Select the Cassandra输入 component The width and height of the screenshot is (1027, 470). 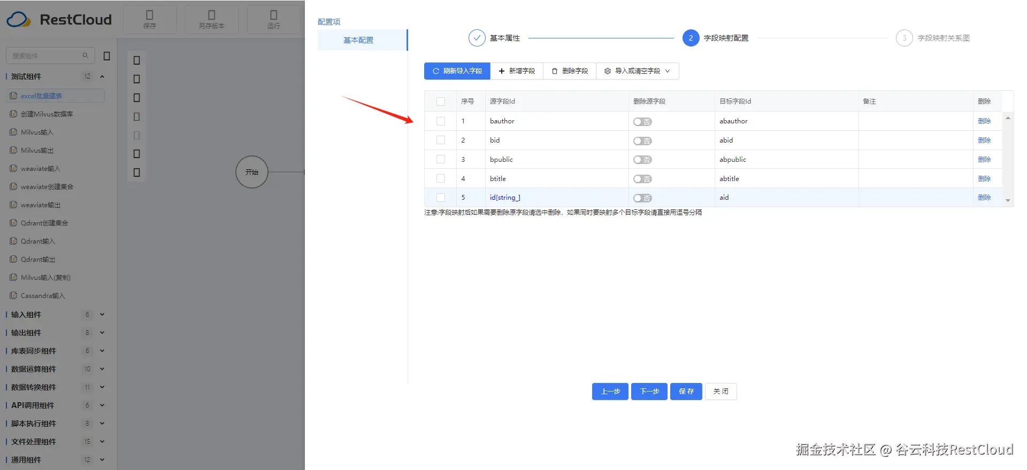tap(42, 295)
